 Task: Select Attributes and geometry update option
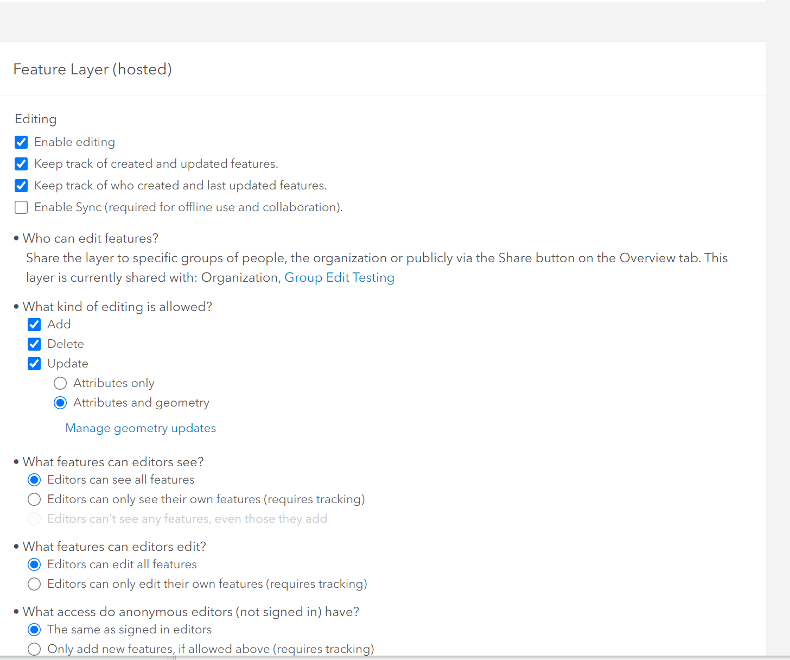[x=60, y=402]
